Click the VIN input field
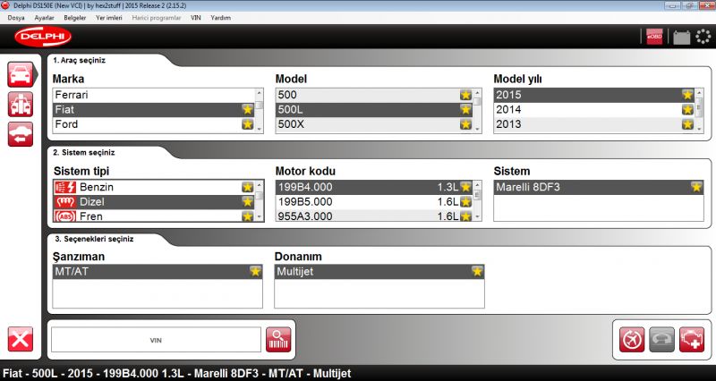The image size is (716, 381). coord(156,340)
